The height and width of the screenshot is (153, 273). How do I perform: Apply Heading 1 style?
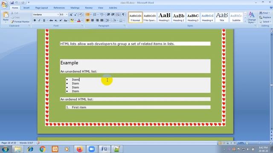(x=164, y=17)
